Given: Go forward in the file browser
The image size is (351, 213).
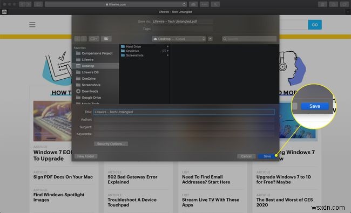Looking at the screenshot, I should [84, 39].
